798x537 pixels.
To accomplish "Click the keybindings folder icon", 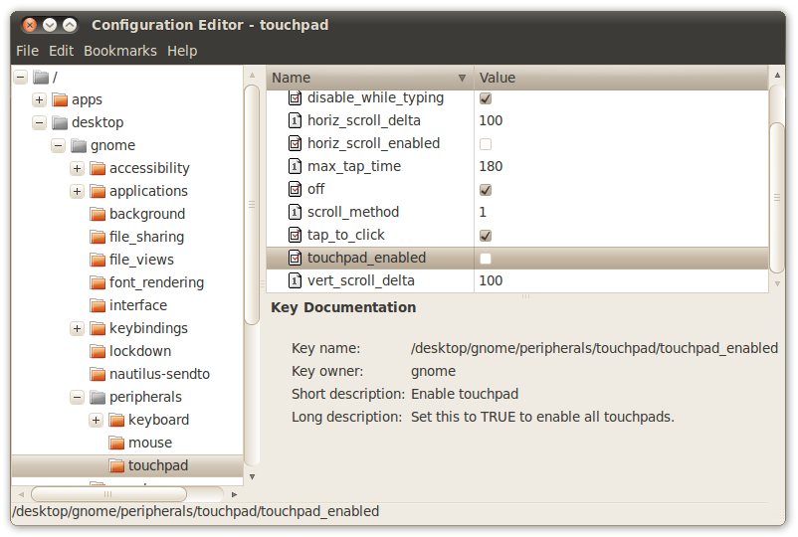I will coord(98,328).
